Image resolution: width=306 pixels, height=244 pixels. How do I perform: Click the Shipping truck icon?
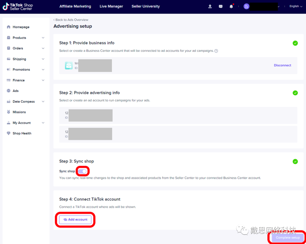8,59
